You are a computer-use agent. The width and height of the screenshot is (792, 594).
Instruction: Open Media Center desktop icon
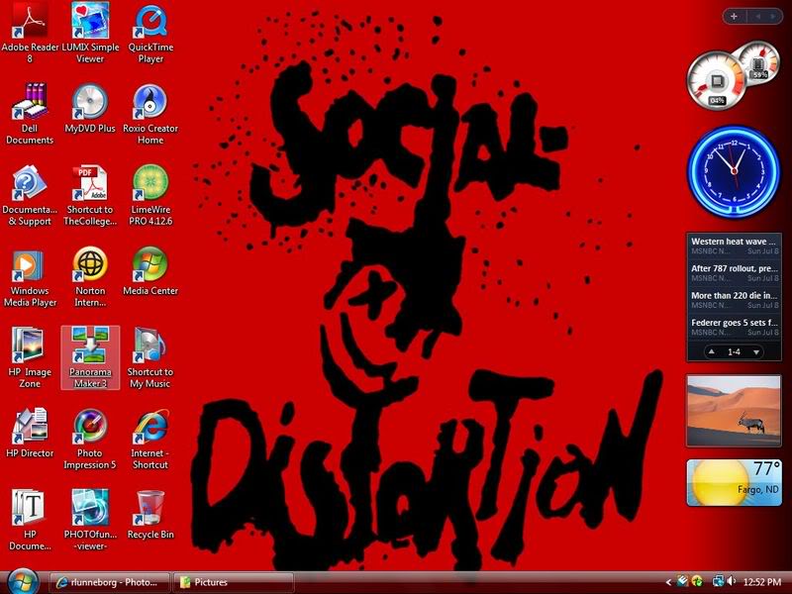(150, 271)
